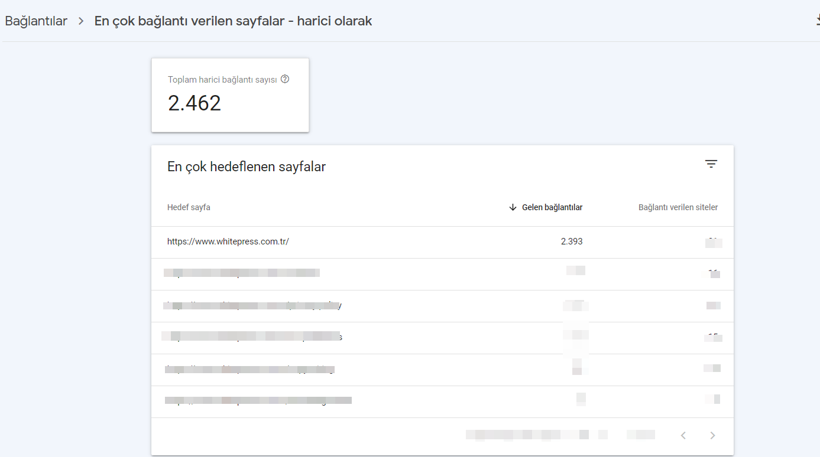
Task: Open the filter icon in the table header
Action: 711,164
